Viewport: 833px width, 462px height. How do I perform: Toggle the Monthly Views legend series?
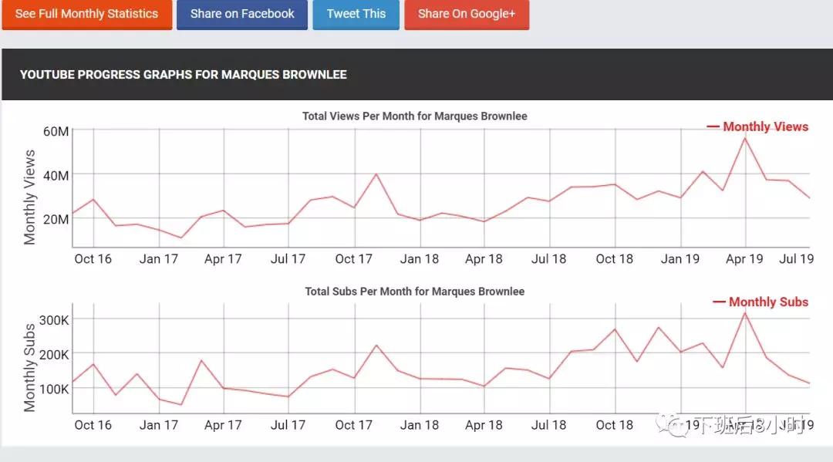coord(757,126)
